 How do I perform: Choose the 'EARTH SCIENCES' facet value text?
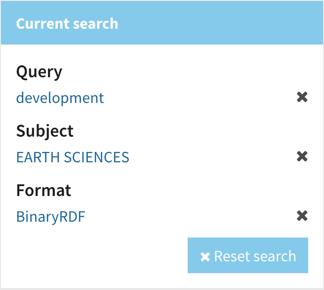[x=73, y=157]
